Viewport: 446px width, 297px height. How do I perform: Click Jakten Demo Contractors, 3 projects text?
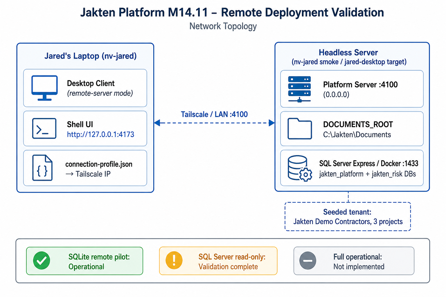348,222
